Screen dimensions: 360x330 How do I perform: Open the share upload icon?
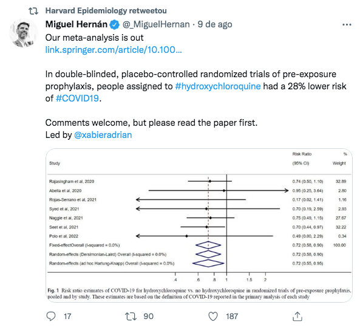pos(297,316)
